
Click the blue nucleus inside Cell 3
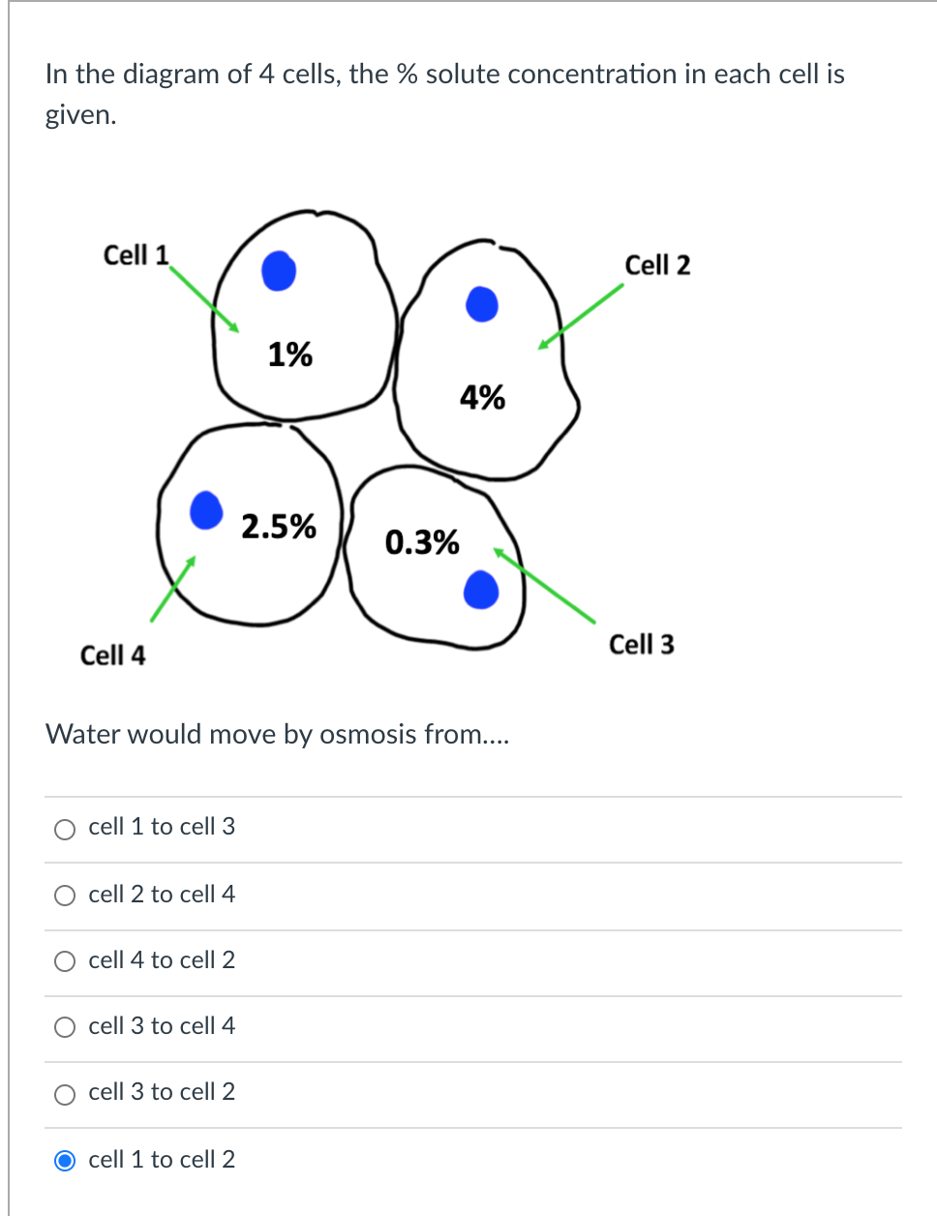point(481,590)
